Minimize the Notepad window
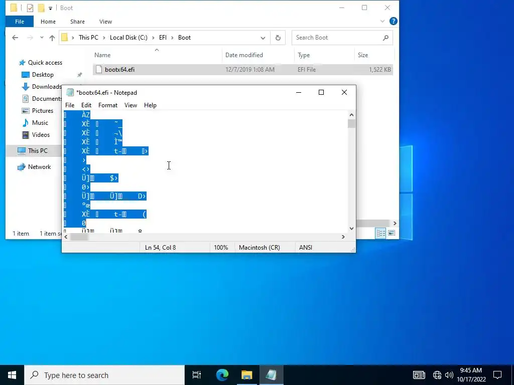The width and height of the screenshot is (514, 385). pyautogui.click(x=298, y=93)
